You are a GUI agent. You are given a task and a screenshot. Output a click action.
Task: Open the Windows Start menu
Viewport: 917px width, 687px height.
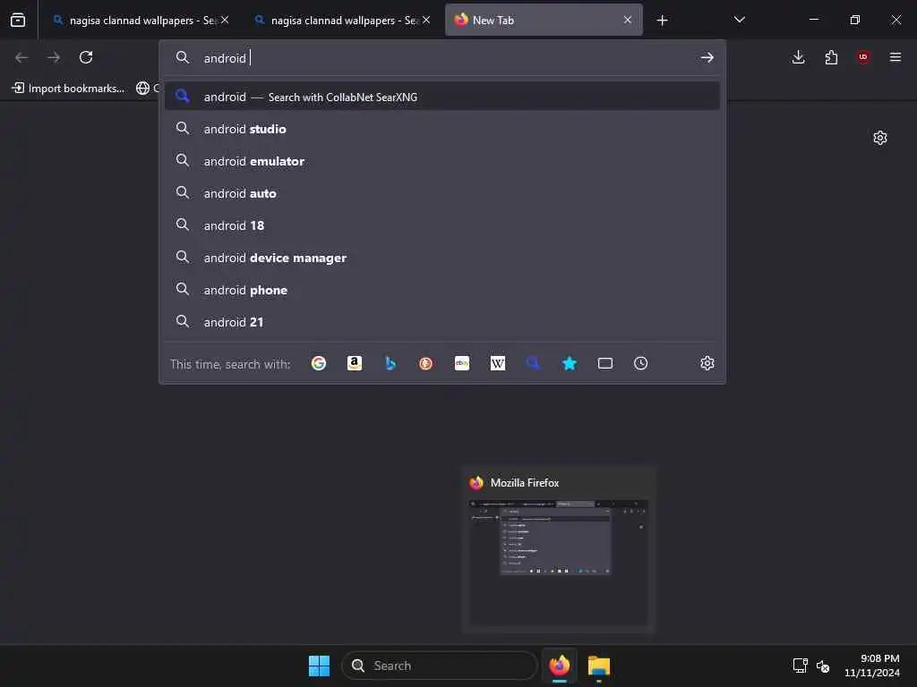(320, 666)
